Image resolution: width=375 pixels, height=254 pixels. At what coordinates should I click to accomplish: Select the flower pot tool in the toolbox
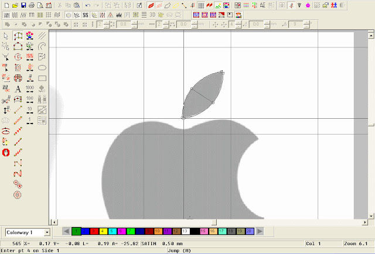pos(30,36)
